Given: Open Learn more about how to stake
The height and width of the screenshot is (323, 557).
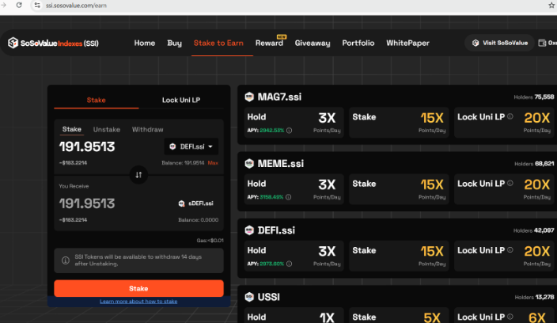Looking at the screenshot, I should point(138,302).
